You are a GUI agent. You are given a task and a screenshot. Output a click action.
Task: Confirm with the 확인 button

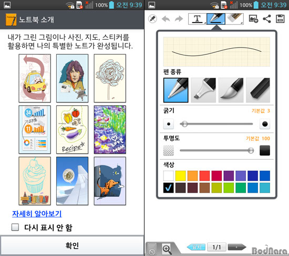[72, 246]
